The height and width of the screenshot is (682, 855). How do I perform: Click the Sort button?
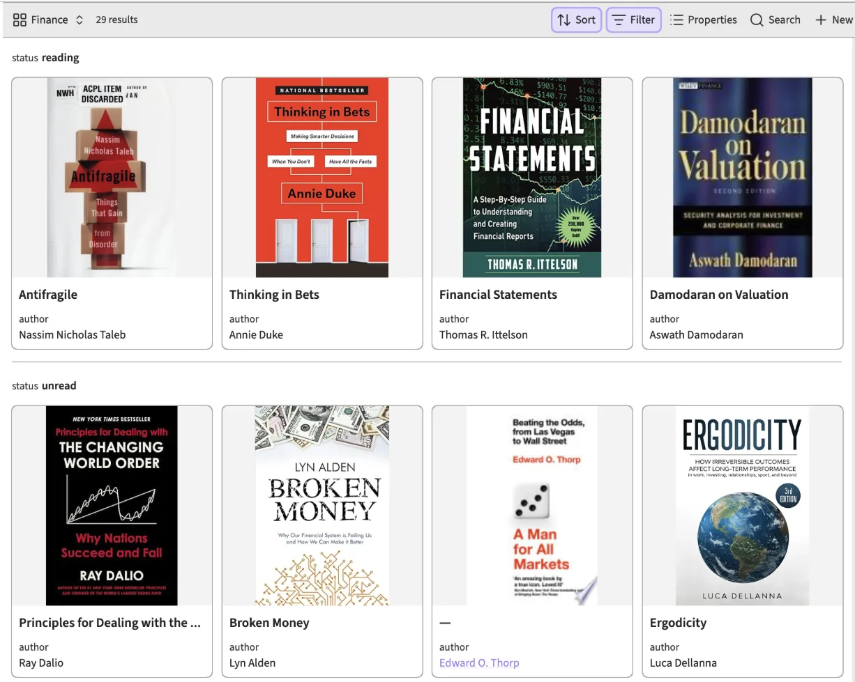coord(576,20)
